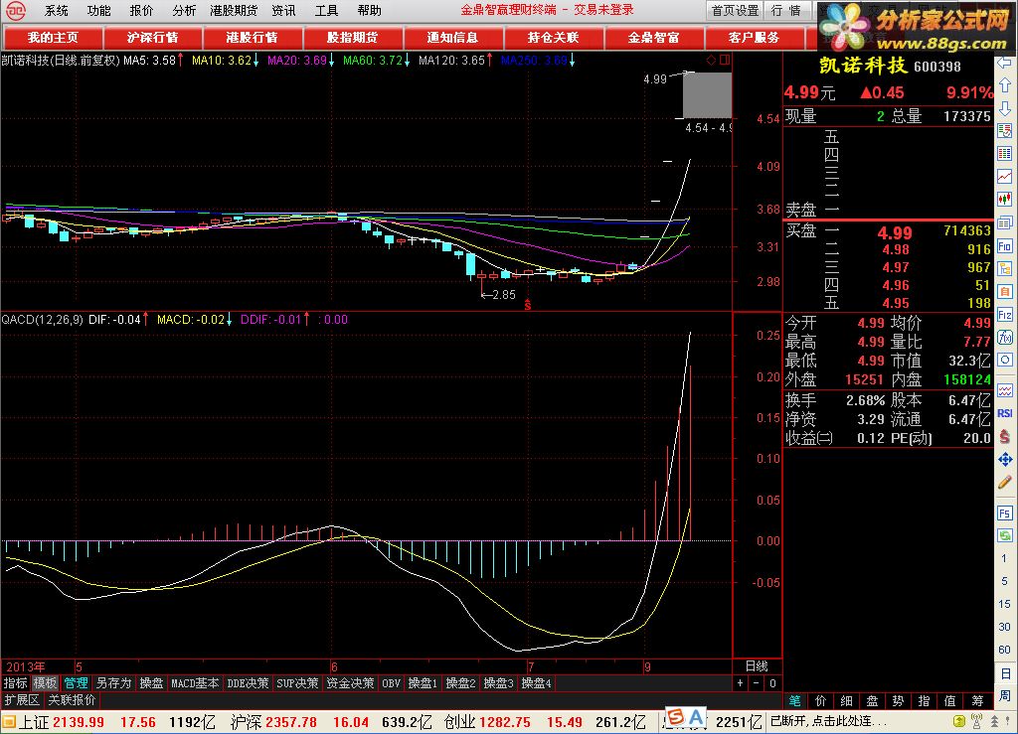Click the orange 自 self-selected stocks icon

point(1004,292)
